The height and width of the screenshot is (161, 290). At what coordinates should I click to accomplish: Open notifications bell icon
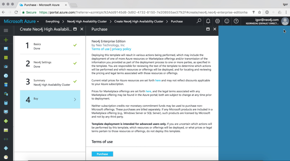(x=208, y=21)
